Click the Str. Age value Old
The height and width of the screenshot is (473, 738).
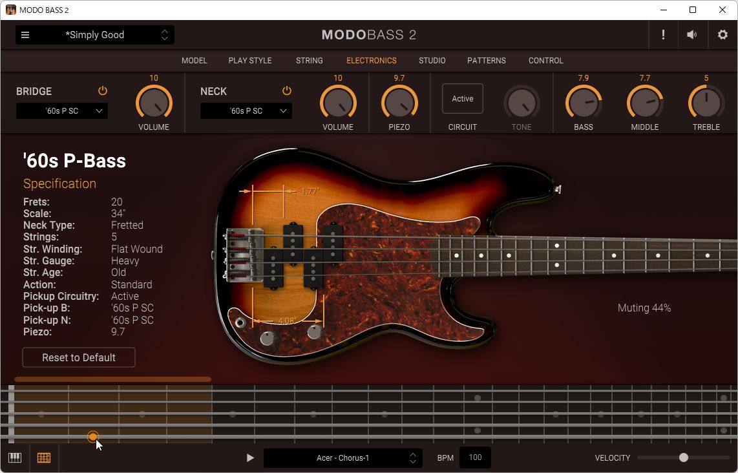(x=119, y=273)
